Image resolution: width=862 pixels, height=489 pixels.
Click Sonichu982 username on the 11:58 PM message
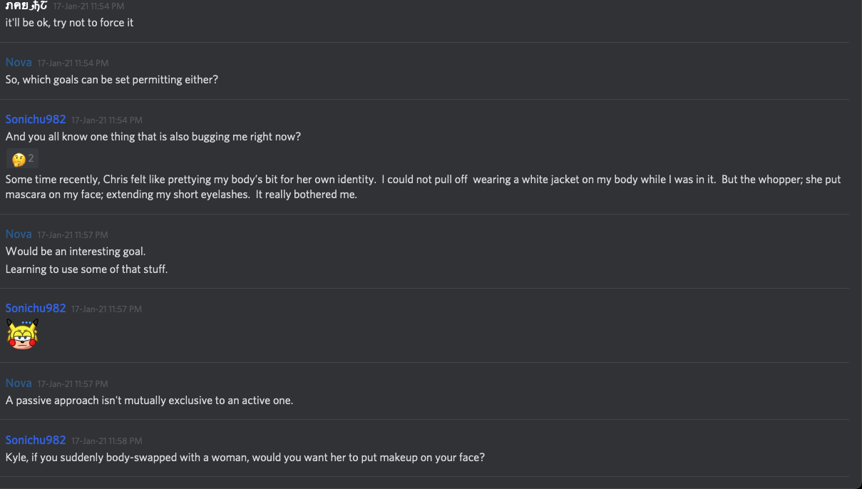click(x=36, y=441)
